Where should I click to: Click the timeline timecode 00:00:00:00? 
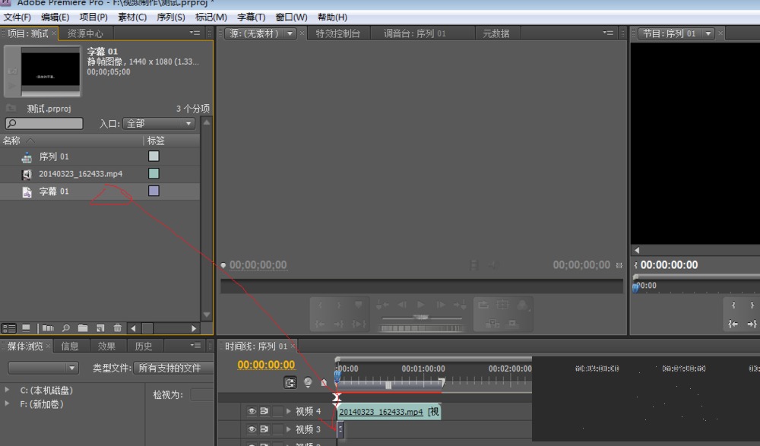coord(266,365)
